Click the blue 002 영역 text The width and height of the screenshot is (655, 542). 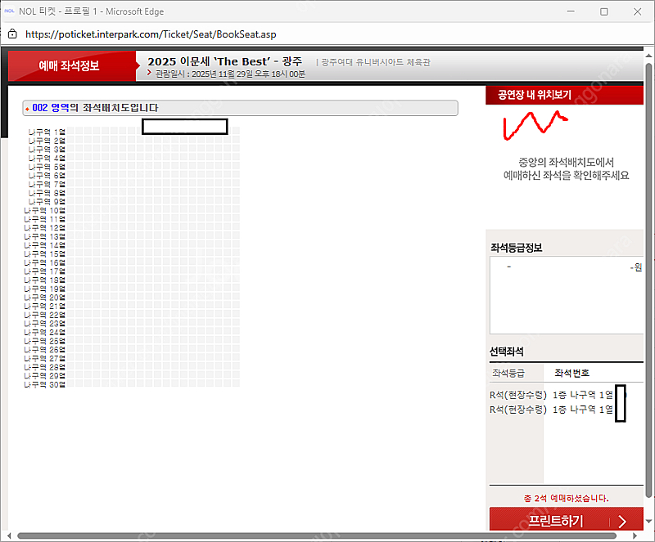tap(51, 108)
